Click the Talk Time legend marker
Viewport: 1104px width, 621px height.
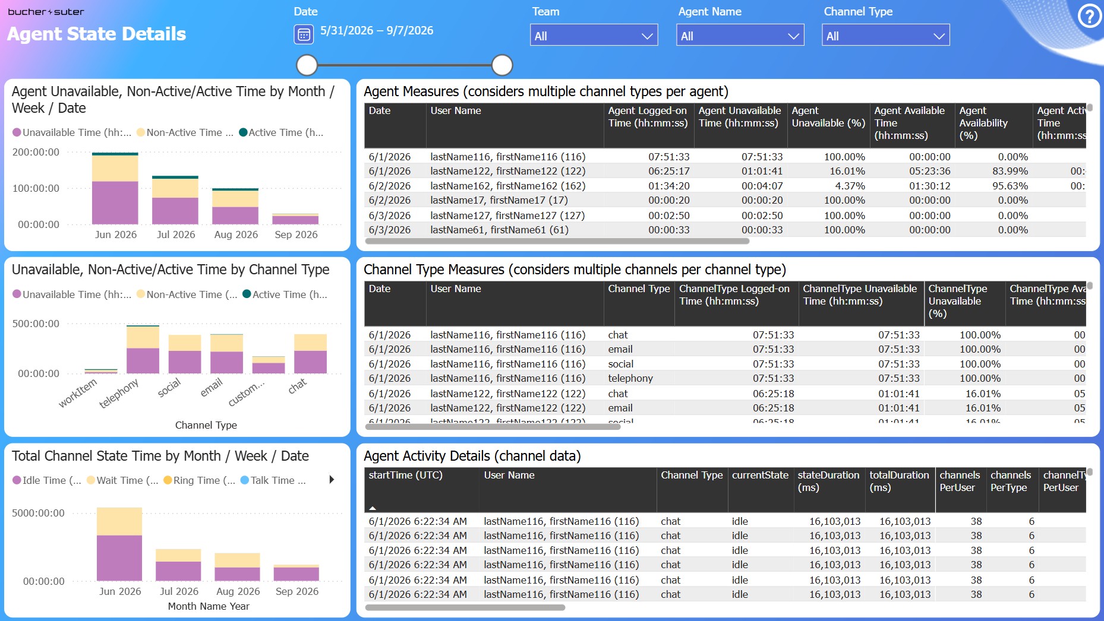[x=244, y=480]
